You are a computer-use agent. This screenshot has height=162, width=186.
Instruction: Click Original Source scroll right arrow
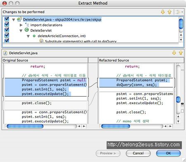[x=84, y=126]
